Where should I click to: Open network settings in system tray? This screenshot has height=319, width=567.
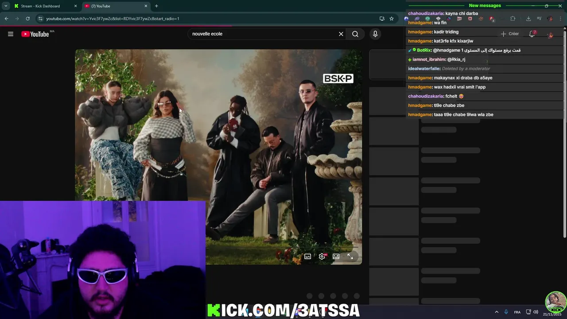(x=528, y=312)
